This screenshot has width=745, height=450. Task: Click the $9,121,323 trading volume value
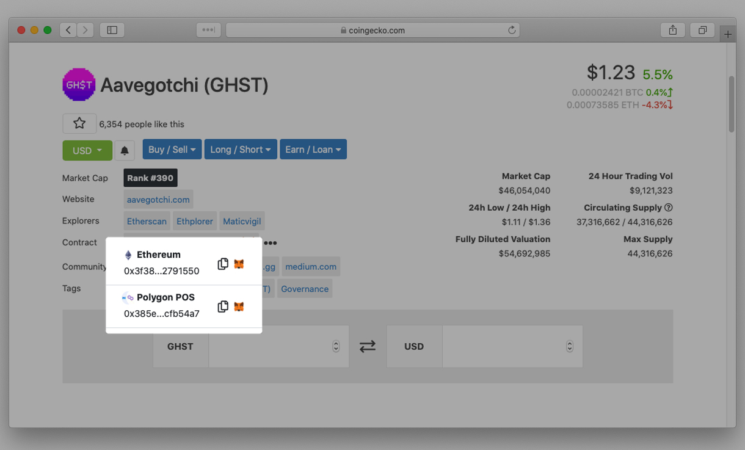(651, 191)
